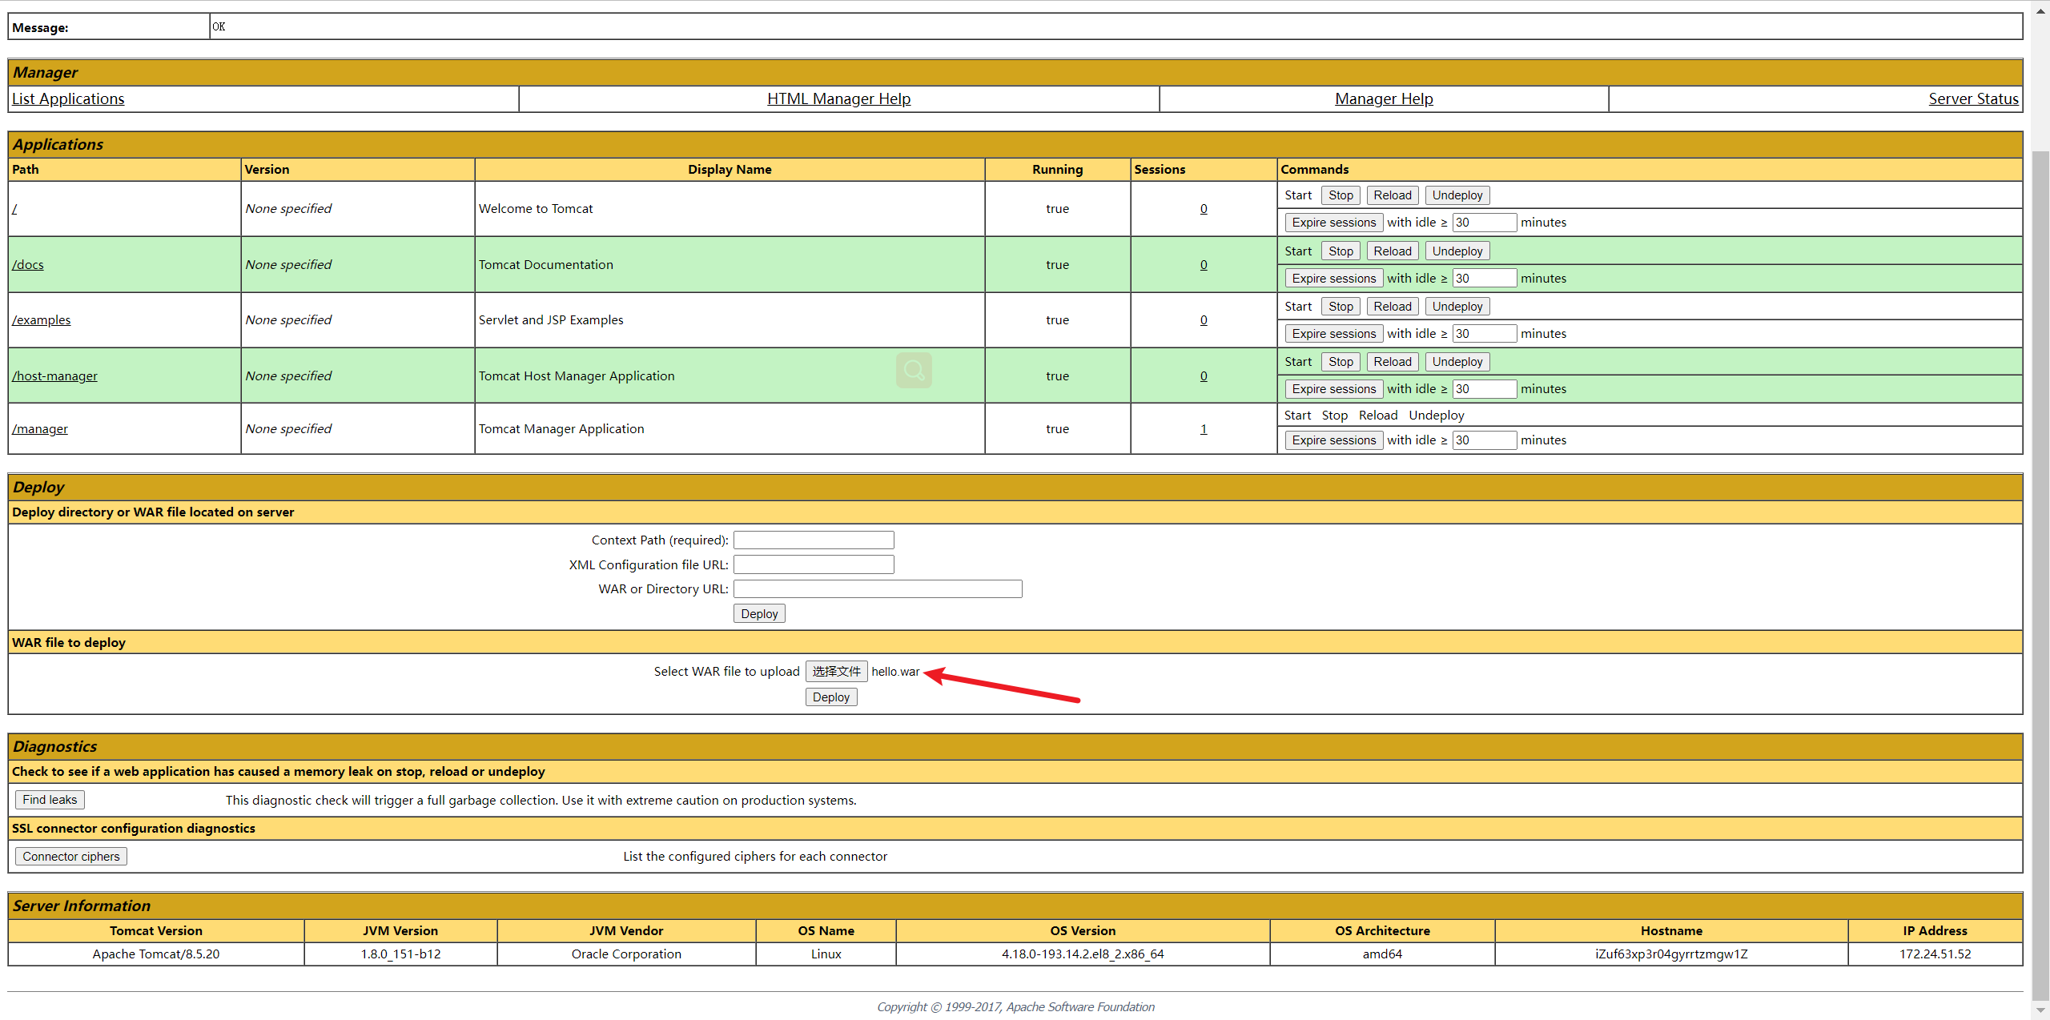Click the OK message text

pos(219,26)
